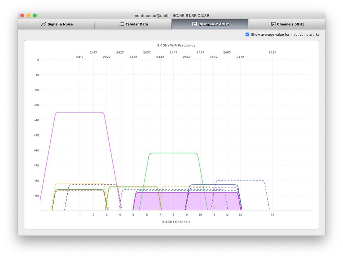
Task: Click the Tabular Data list icon
Action: pyautogui.click(x=121, y=24)
